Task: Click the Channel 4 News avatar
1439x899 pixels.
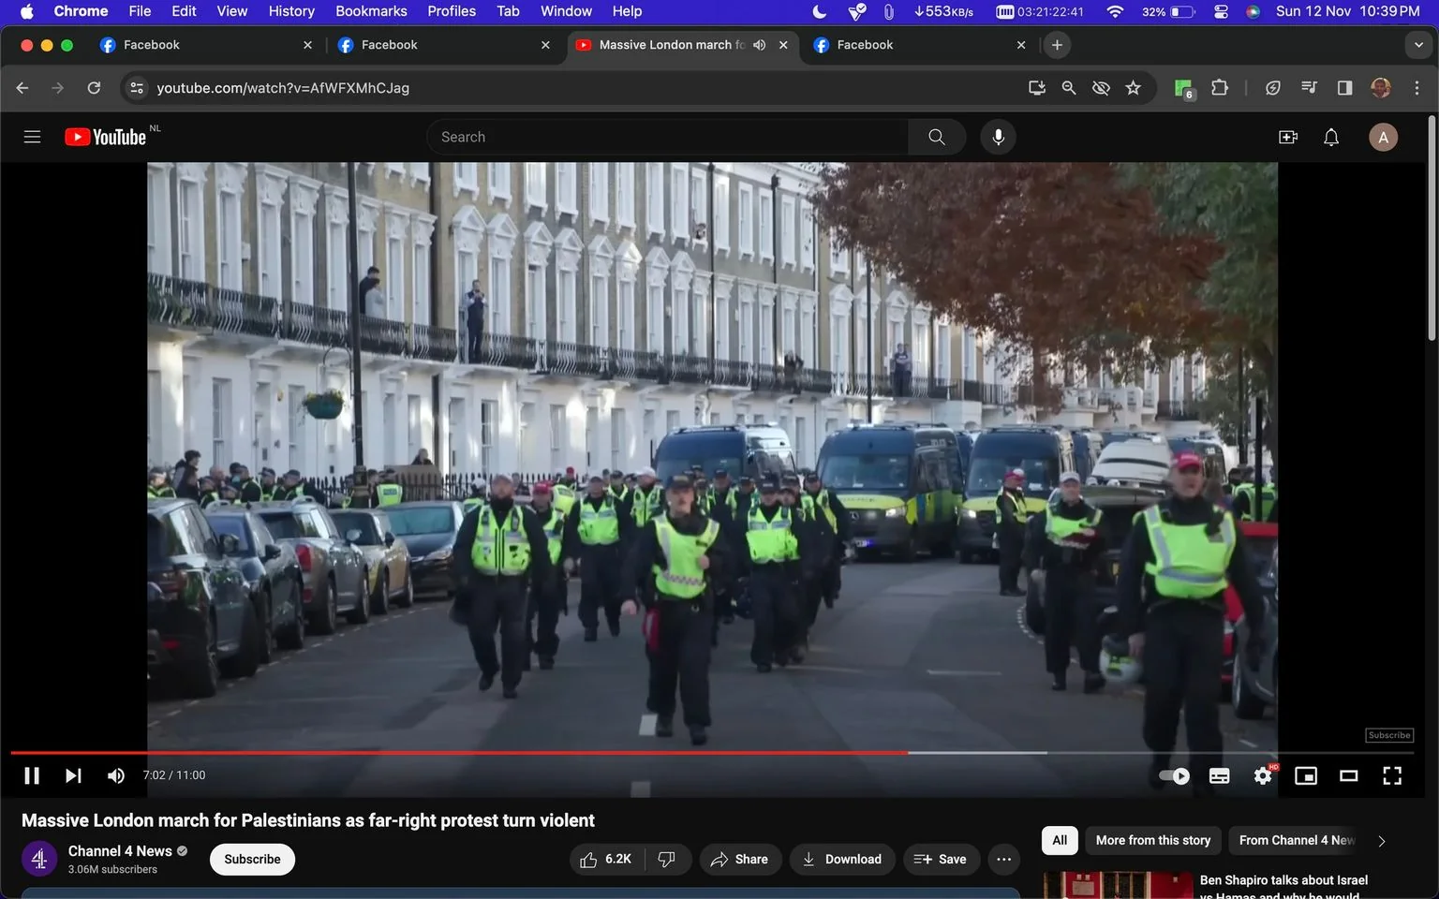Action: [39, 859]
